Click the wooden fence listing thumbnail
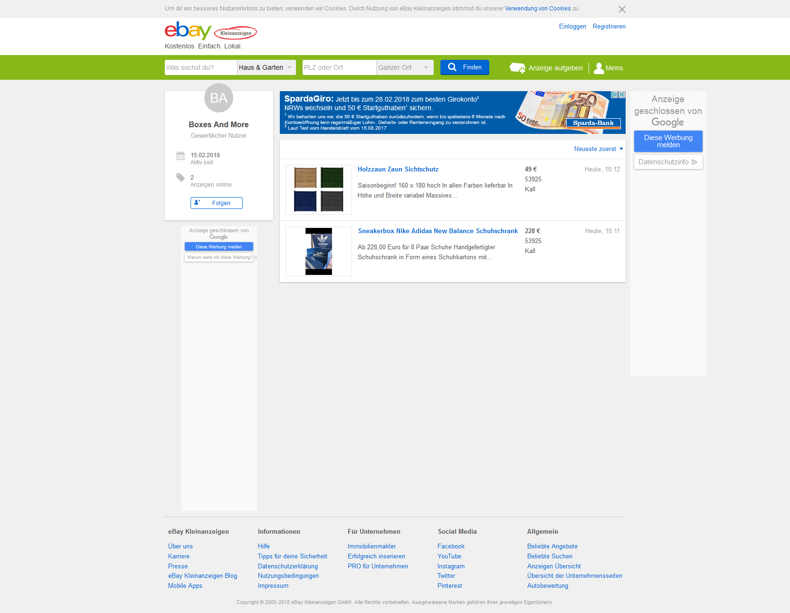This screenshot has width=790, height=613. (x=319, y=189)
